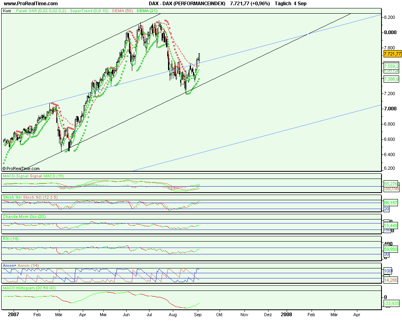Screen dimensions: 402x321
Task: Select the RSI (14) panel title
Action: (x=10, y=239)
